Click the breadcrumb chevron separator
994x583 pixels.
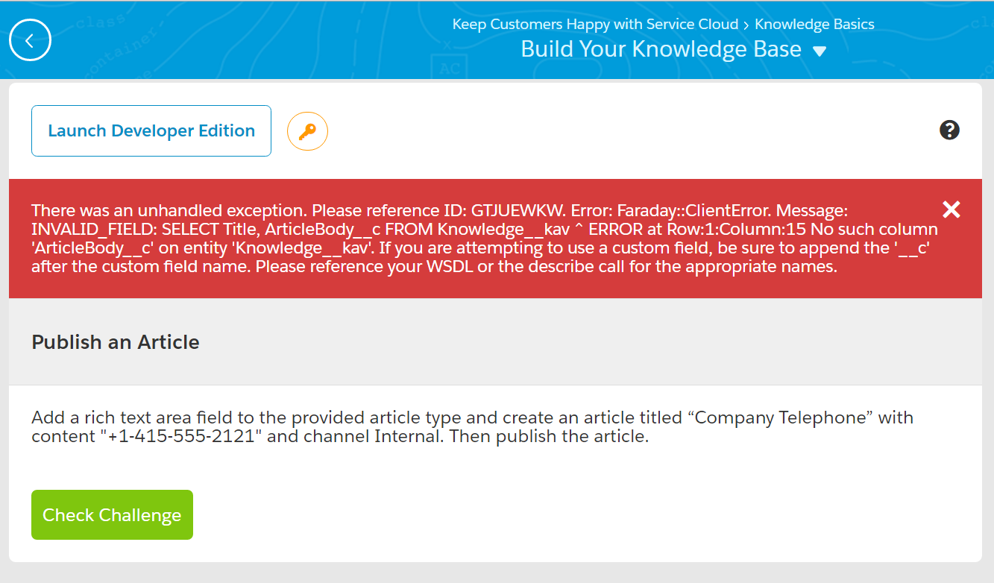[746, 25]
